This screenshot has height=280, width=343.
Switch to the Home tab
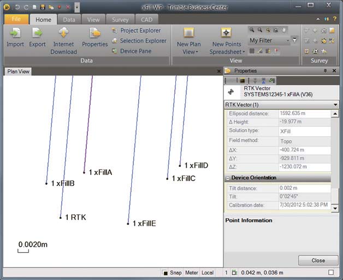coord(43,20)
